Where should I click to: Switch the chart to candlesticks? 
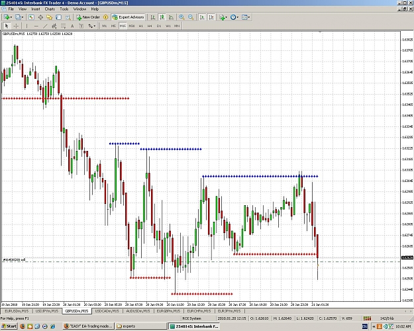162,17
